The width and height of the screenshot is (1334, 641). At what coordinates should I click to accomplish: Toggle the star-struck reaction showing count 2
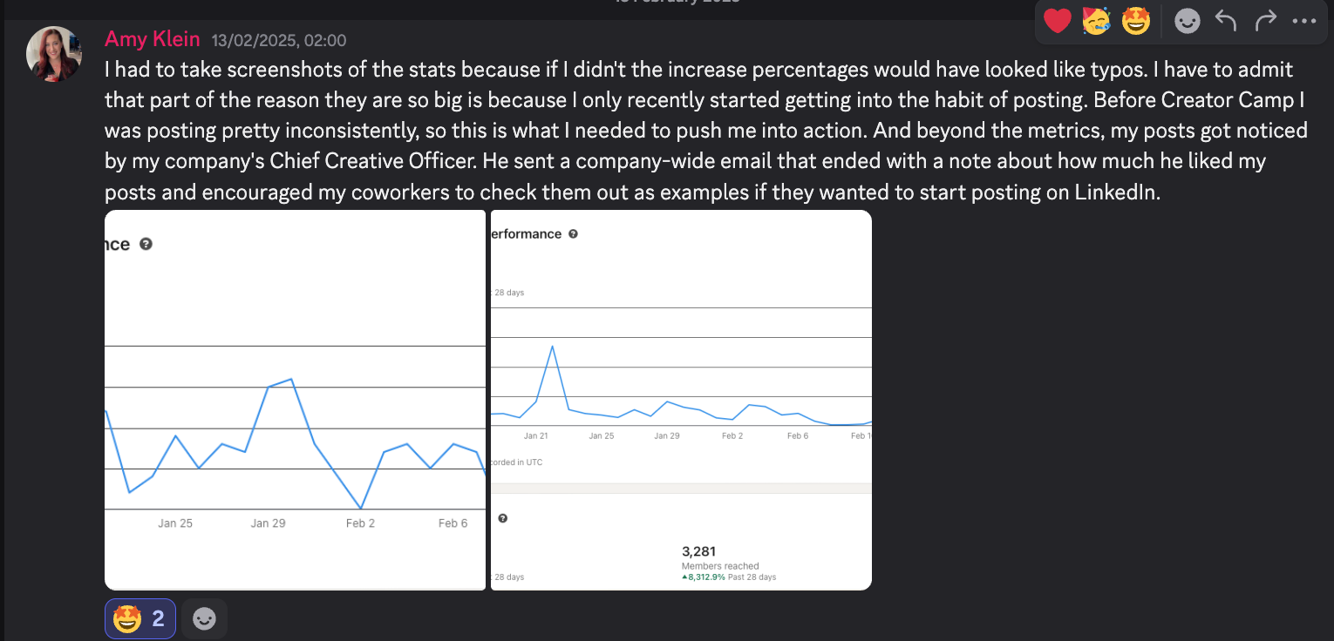140,619
